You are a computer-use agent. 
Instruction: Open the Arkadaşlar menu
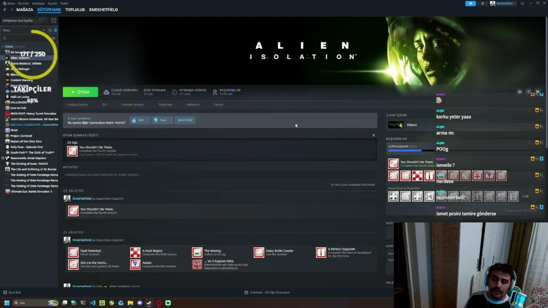click(x=38, y=3)
